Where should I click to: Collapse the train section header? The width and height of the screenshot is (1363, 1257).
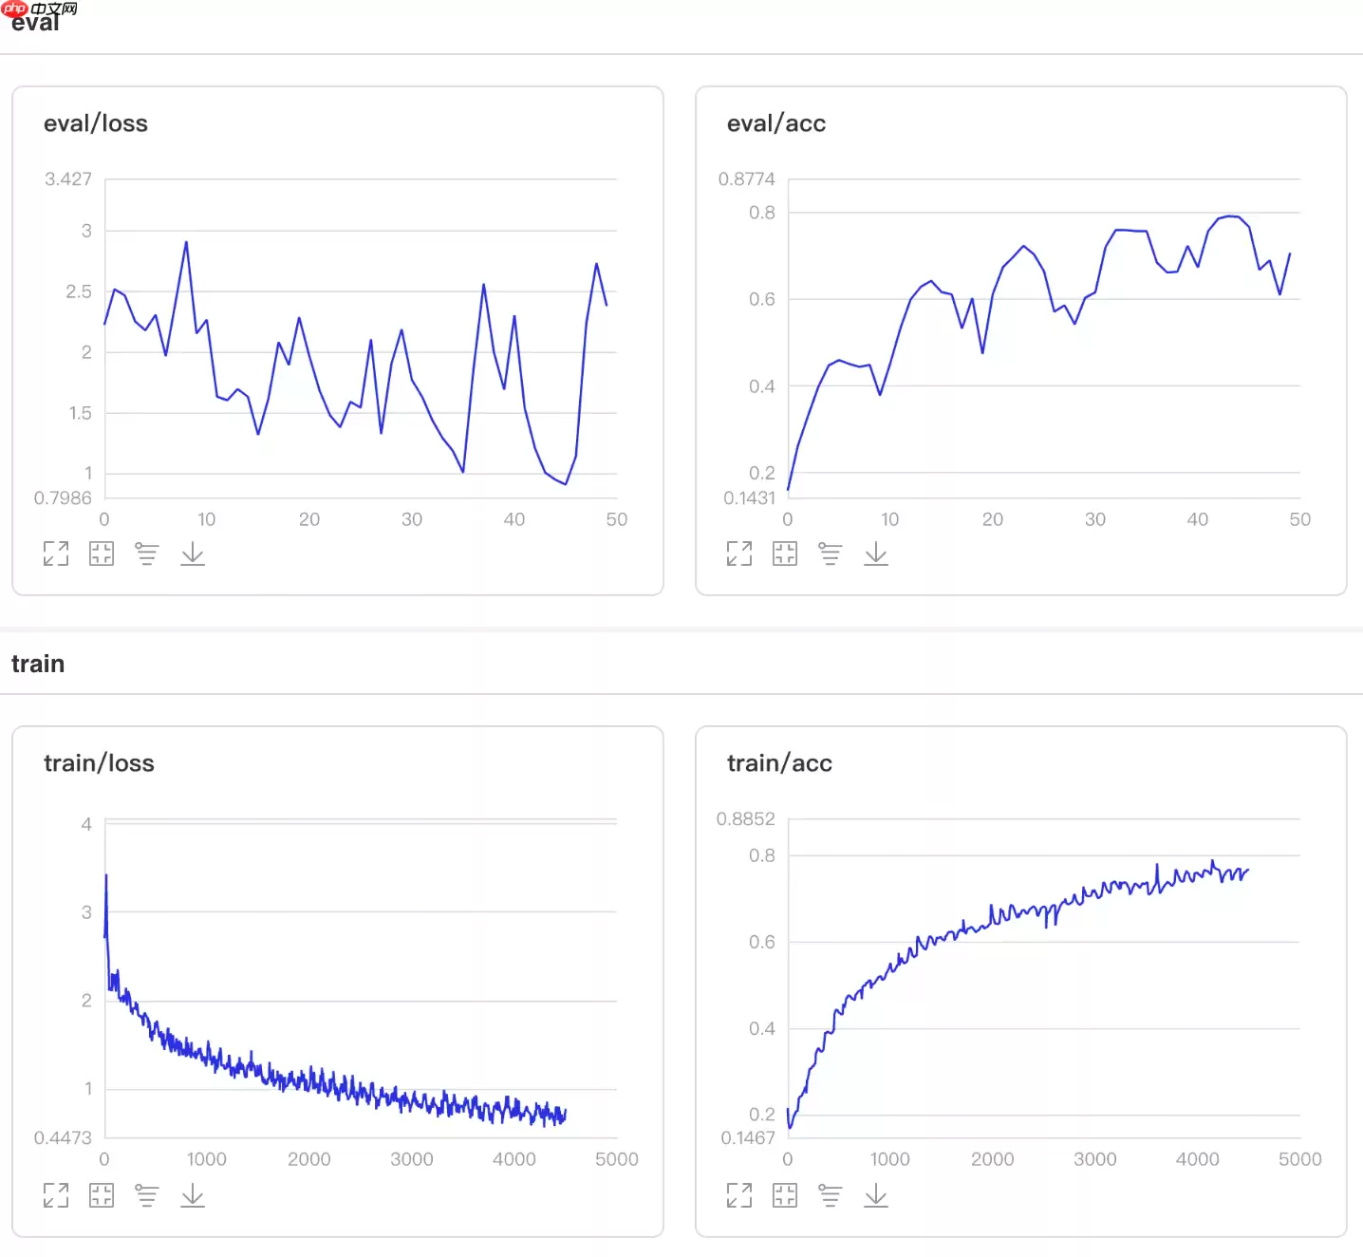(38, 664)
